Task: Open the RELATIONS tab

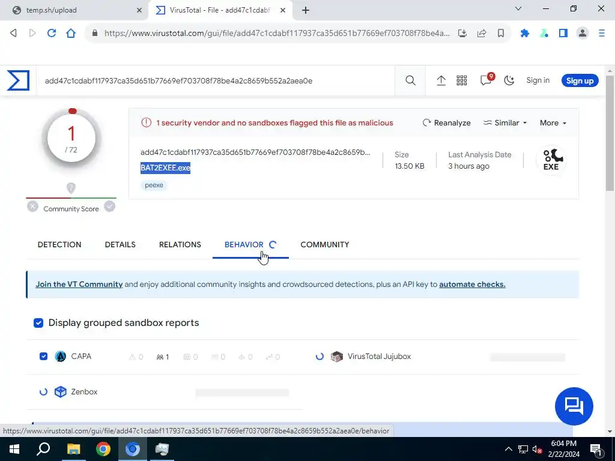Action: click(180, 245)
